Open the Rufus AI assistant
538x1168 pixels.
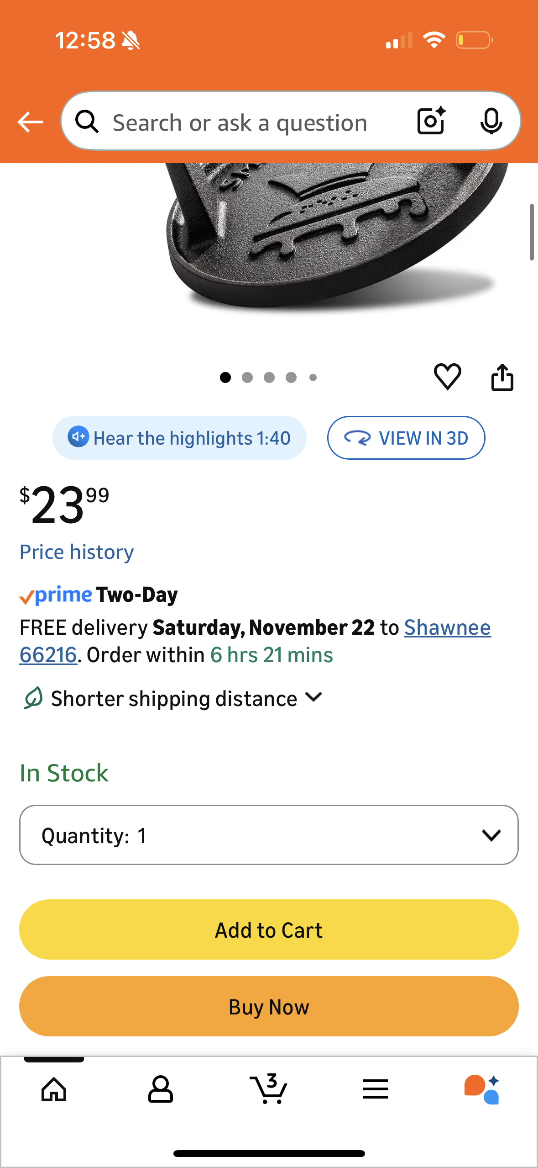coord(482,1089)
